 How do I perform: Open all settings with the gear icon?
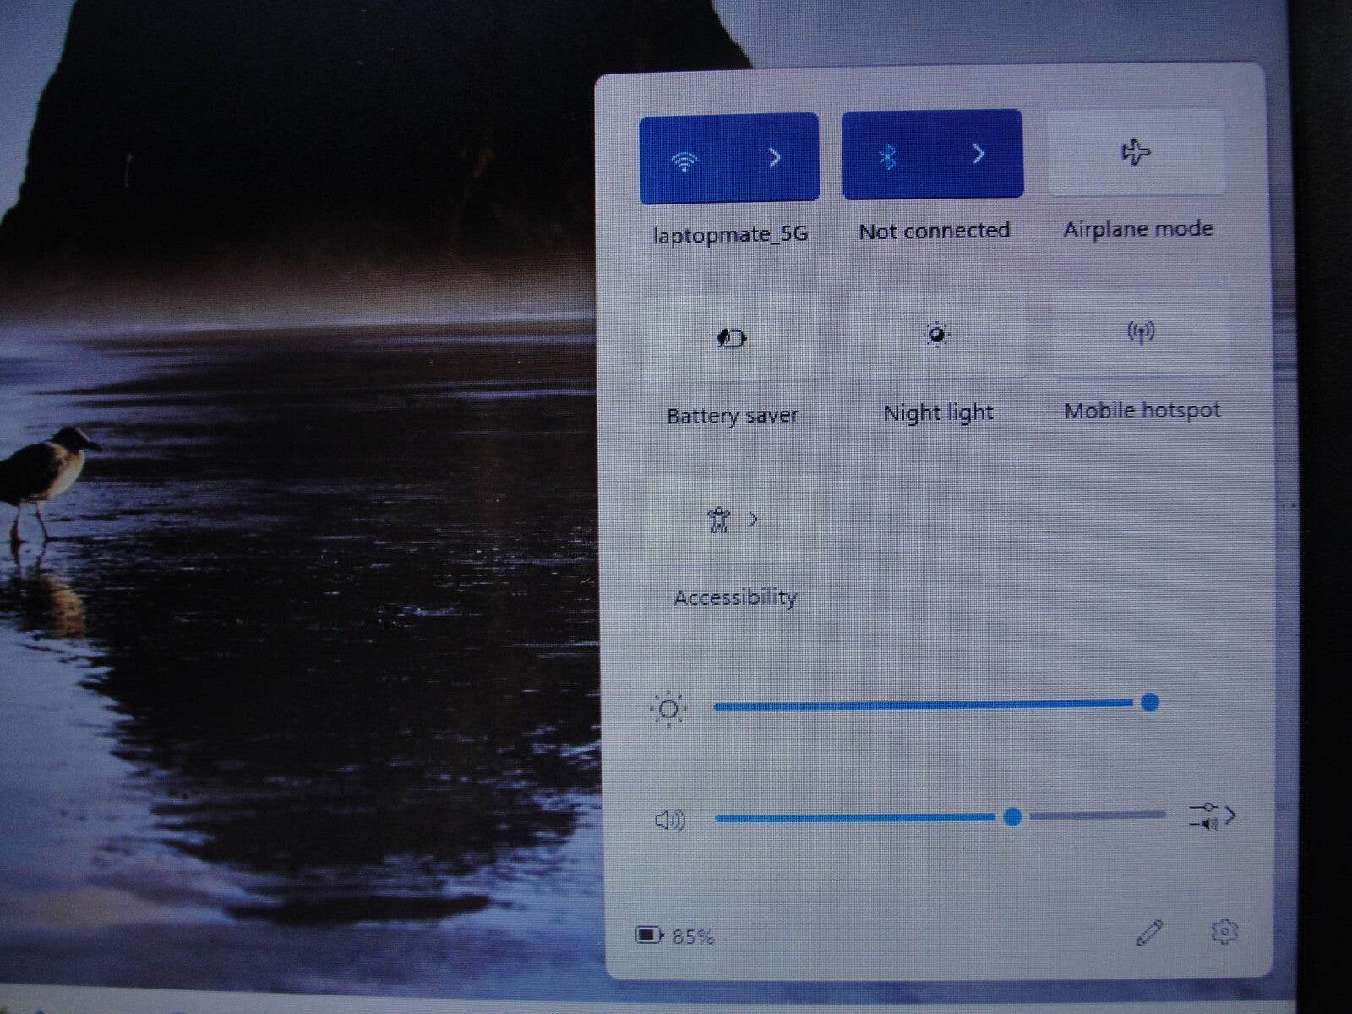[1224, 931]
